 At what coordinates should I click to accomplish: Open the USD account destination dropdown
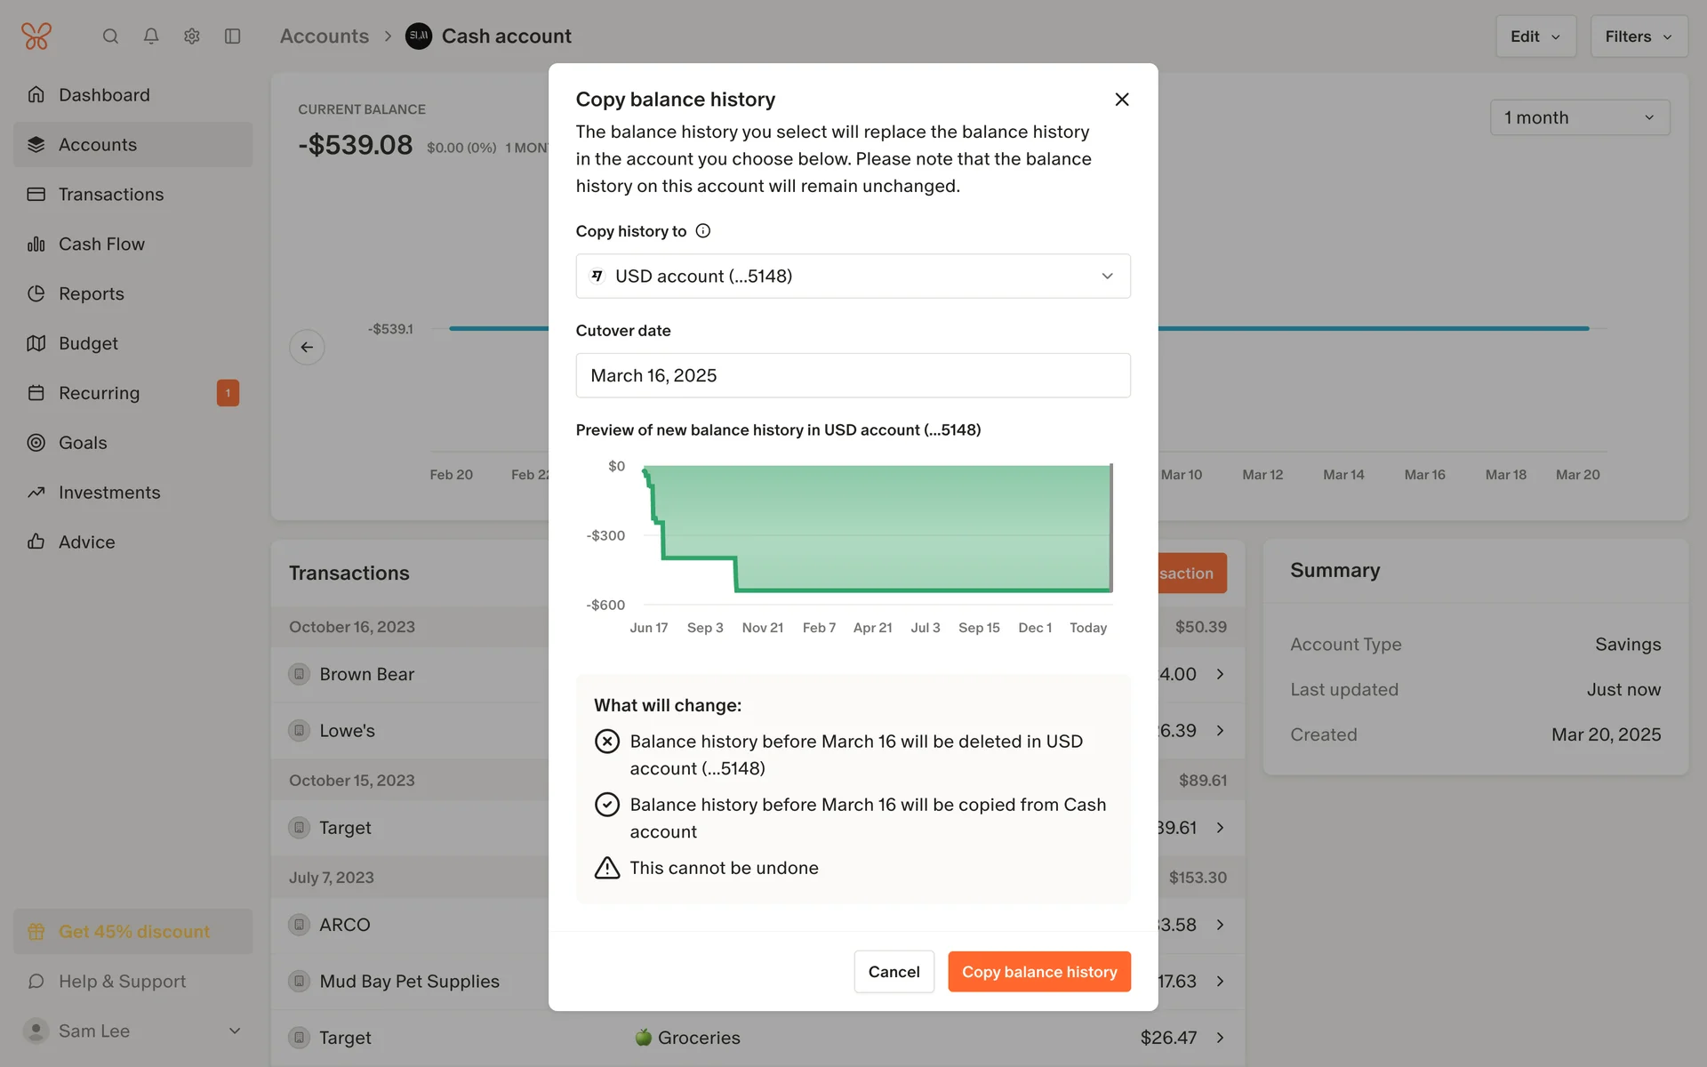(853, 277)
